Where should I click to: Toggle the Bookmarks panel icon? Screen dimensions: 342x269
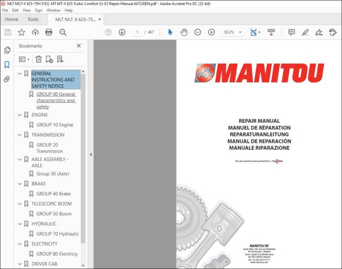coord(7,64)
